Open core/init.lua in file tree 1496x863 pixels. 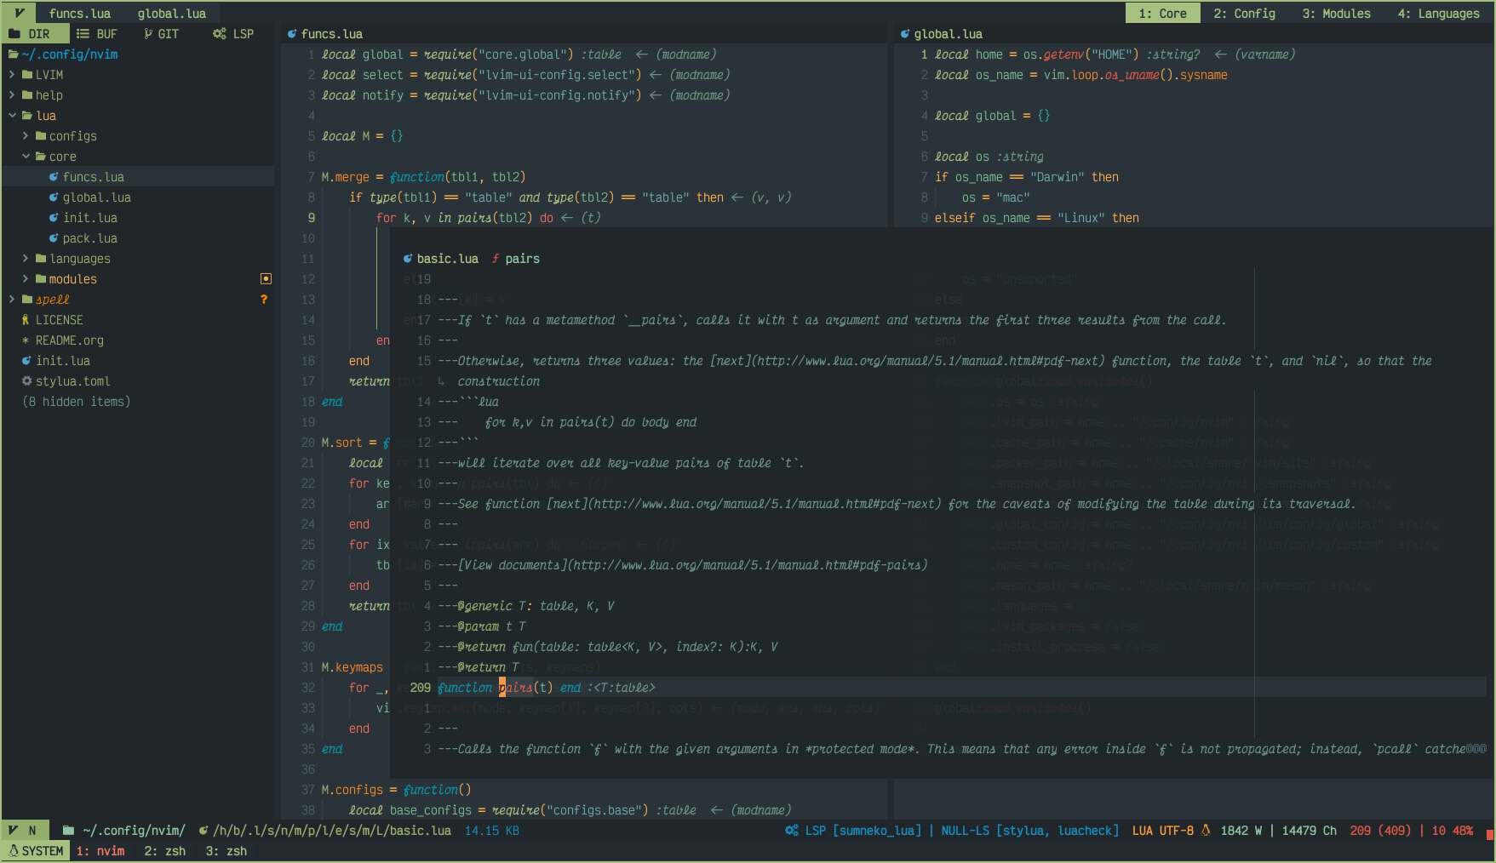tap(89, 218)
